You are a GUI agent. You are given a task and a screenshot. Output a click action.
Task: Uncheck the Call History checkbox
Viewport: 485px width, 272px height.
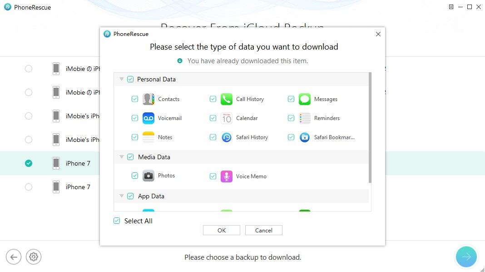click(213, 99)
